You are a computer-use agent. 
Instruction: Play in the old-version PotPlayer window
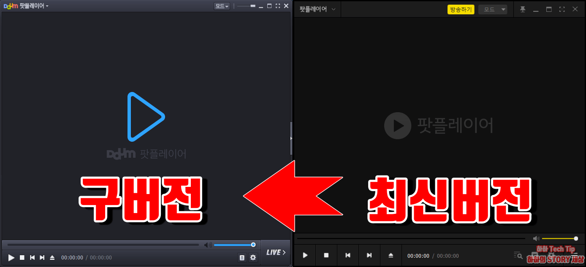point(11,257)
